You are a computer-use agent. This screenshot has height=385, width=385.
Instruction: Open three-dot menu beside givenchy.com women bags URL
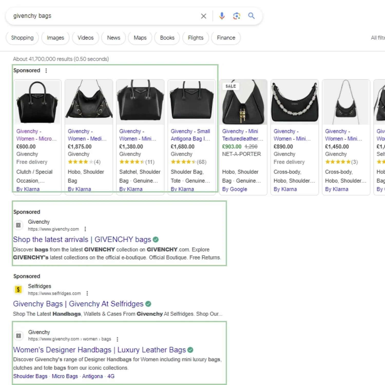pos(118,339)
